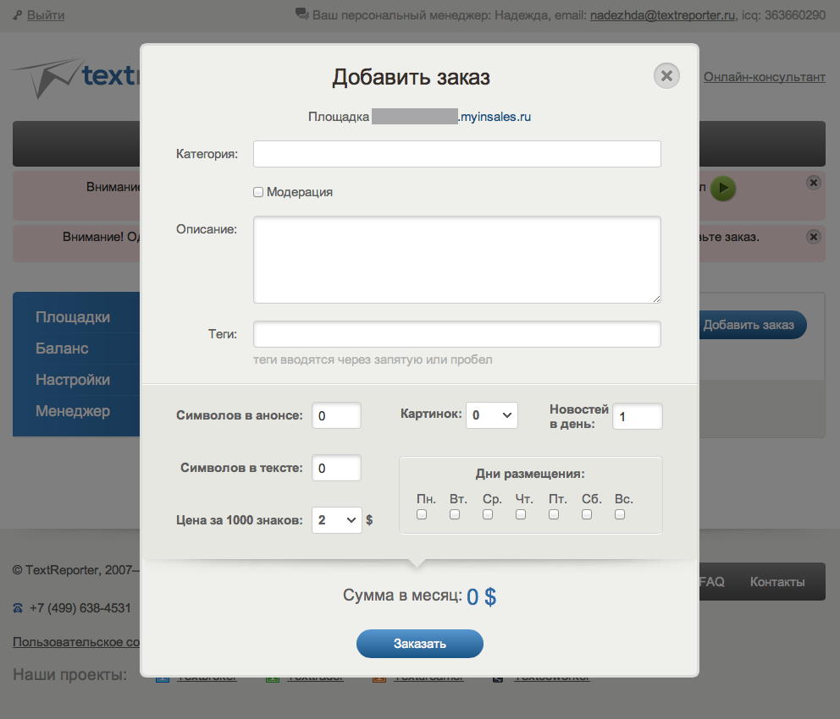
Task: Dismiss the first Внимание notification
Action: (814, 183)
